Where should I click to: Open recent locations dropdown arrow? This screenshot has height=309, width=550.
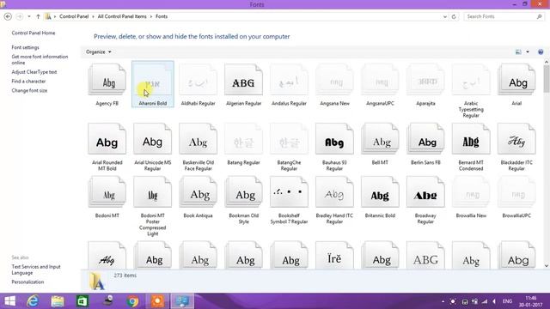point(29,16)
